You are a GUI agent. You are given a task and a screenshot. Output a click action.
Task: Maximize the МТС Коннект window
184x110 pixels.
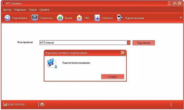click(x=175, y=4)
